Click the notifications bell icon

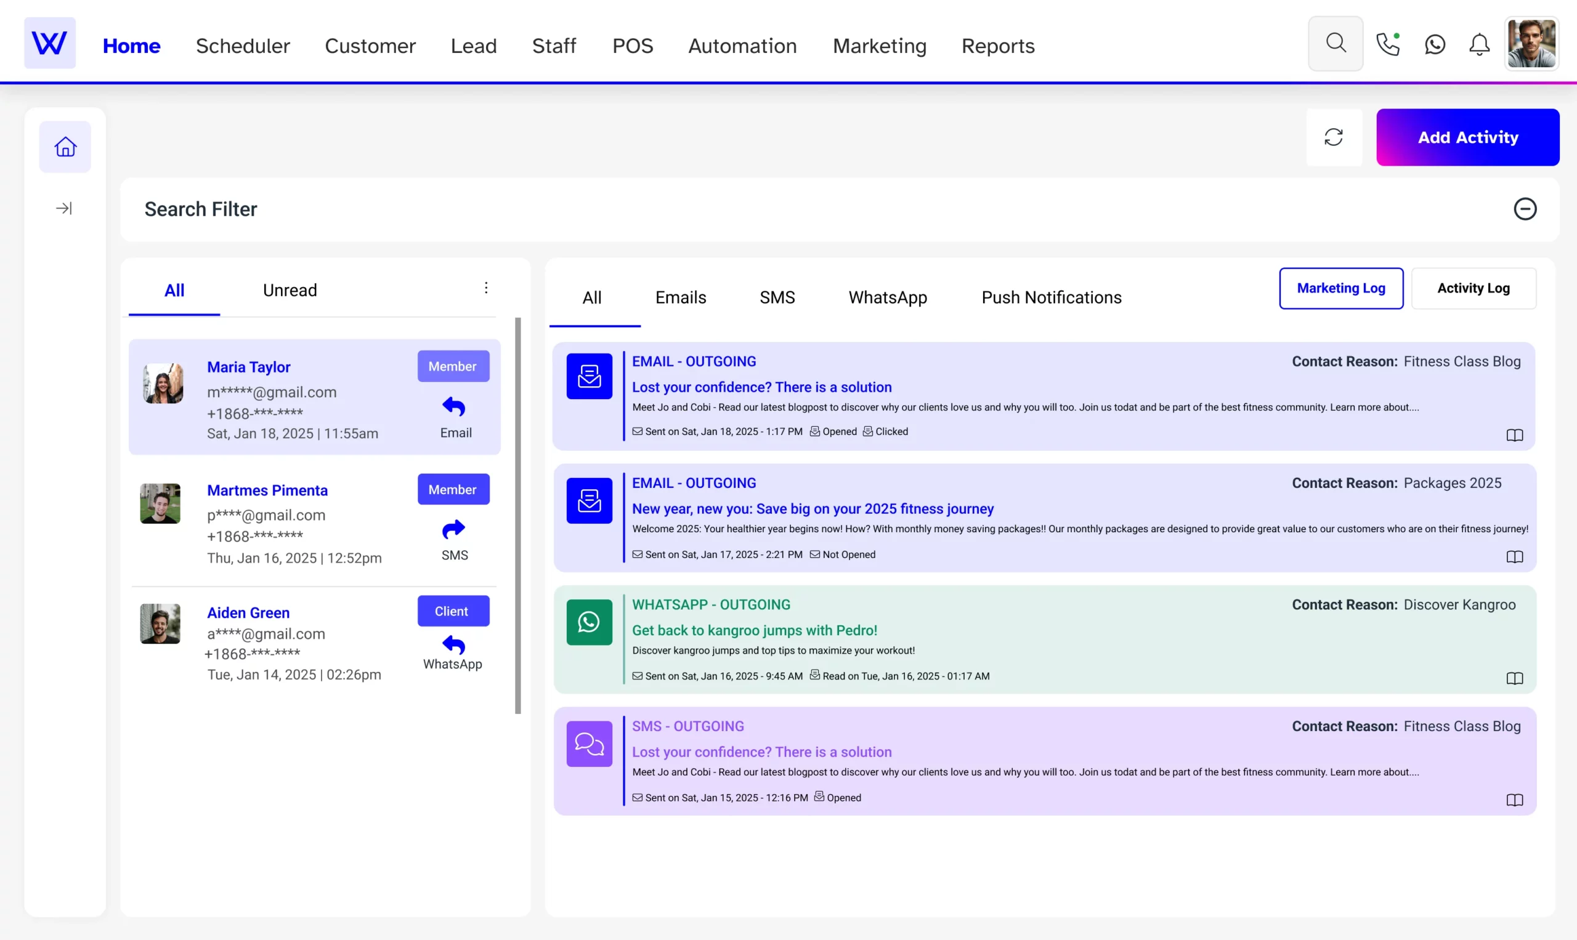[1479, 44]
